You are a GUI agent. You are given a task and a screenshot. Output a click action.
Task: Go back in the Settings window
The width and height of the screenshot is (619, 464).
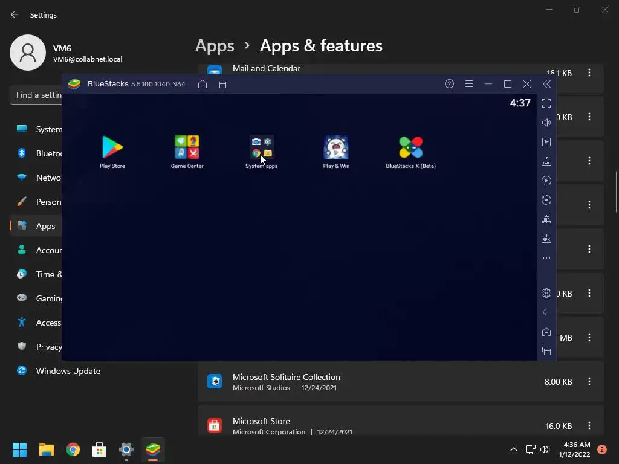tap(15, 14)
